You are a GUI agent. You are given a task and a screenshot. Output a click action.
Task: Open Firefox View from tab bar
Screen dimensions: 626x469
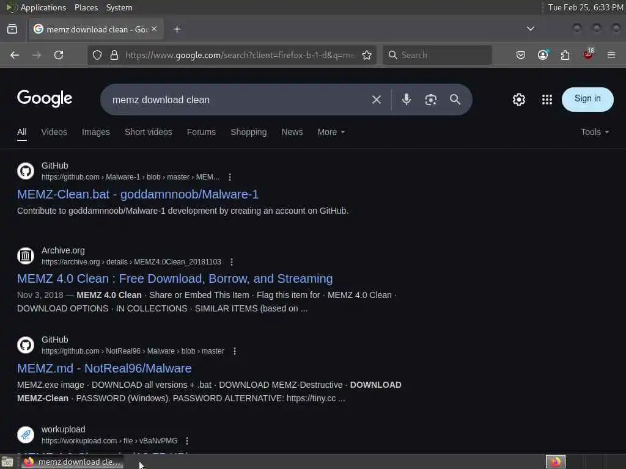(12, 29)
